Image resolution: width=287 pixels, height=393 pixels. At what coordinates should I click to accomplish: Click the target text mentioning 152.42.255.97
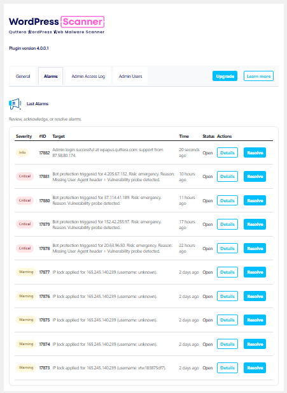pyautogui.click(x=107, y=225)
